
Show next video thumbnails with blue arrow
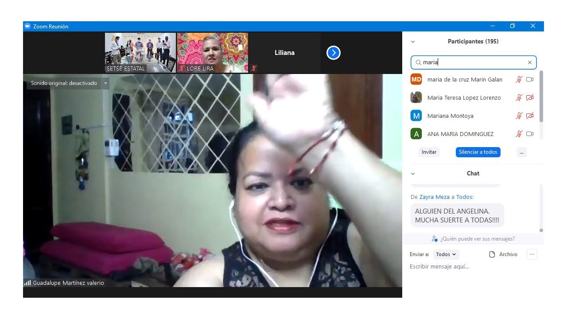tap(333, 53)
